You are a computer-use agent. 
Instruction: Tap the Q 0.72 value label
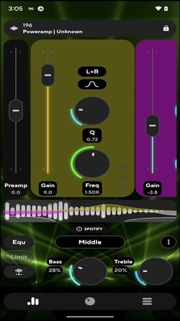[92, 136]
